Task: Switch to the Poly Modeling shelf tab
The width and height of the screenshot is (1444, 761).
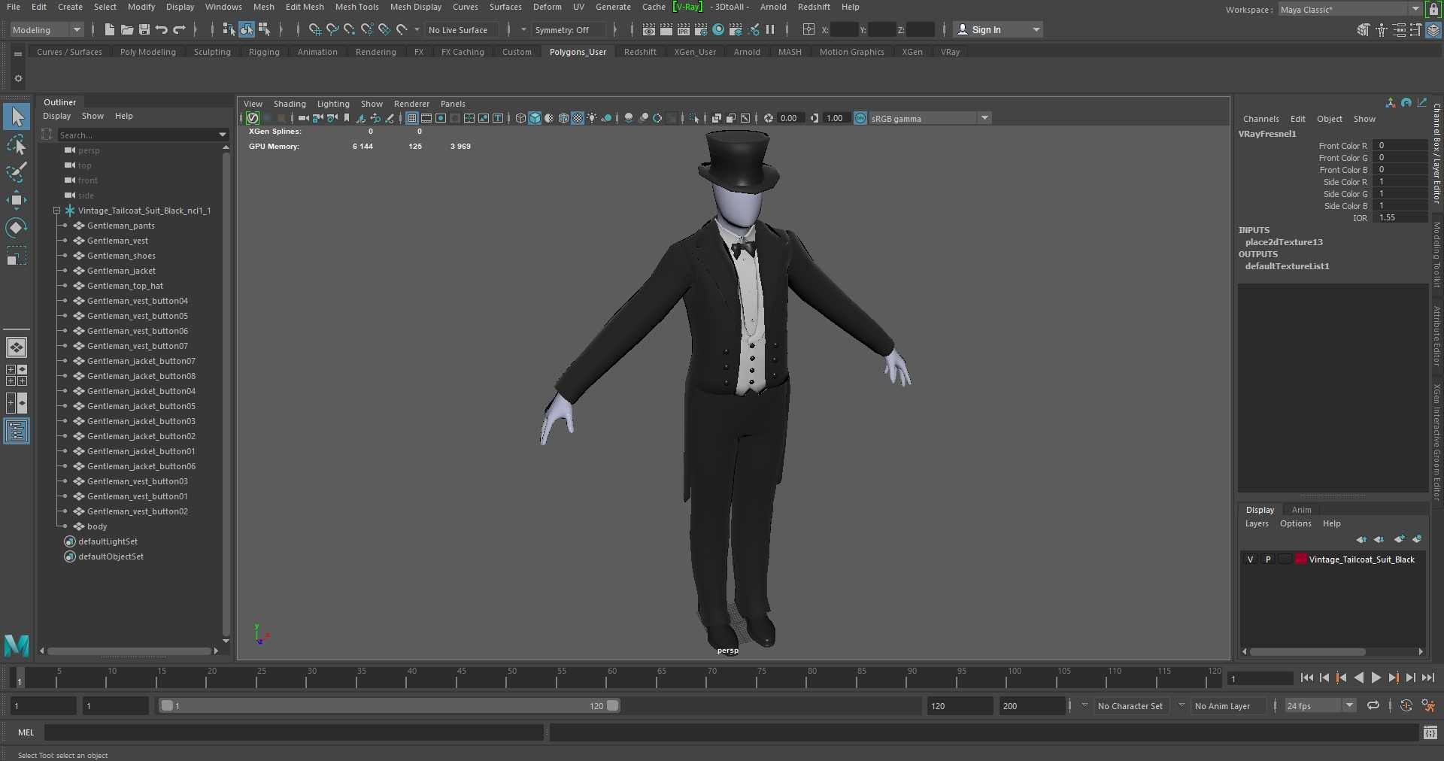Action: pyautogui.click(x=148, y=52)
